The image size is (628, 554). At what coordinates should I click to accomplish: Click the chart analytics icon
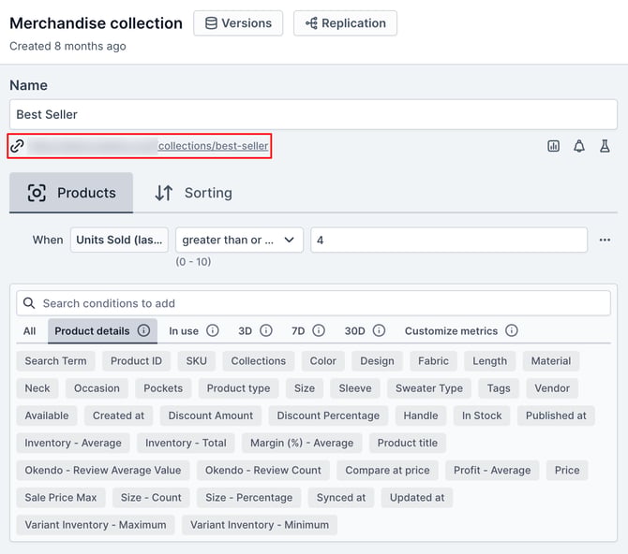point(553,146)
